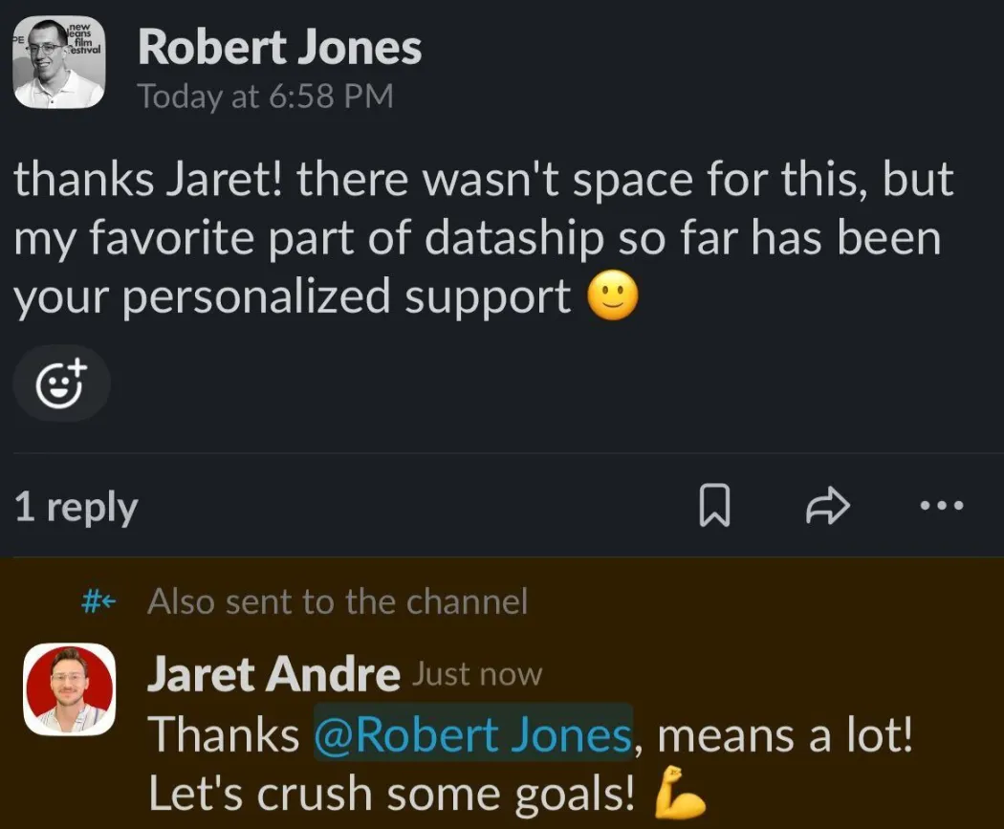Image resolution: width=1004 pixels, height=829 pixels.
Task: Click the Jaret Andre sender name
Action: point(273,675)
